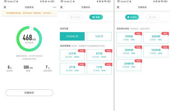Choose the 1024MB add-on pack
Viewport: 170px width, 111px height.
click(156, 52)
